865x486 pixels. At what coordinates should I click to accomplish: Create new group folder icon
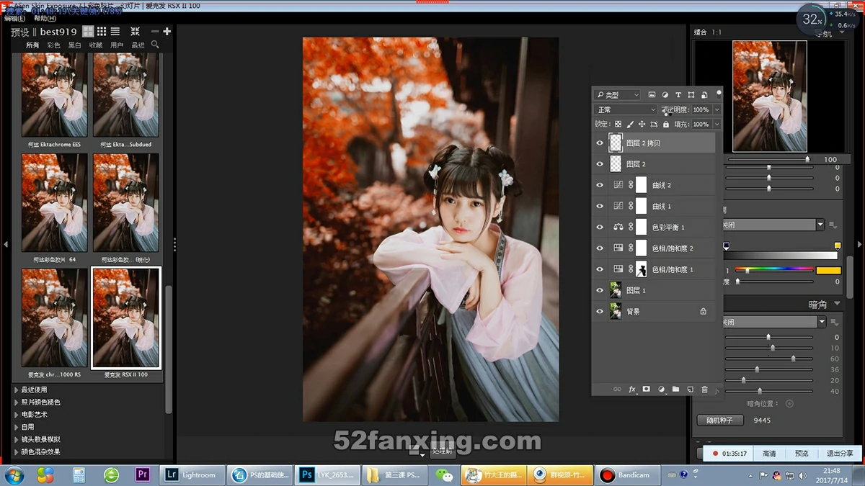[675, 390]
